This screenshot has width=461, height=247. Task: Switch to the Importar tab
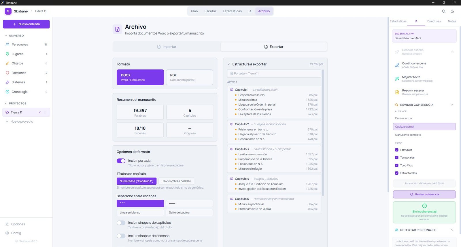click(167, 47)
